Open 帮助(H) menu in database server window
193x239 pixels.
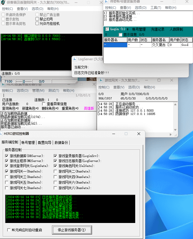coord(69,91)
